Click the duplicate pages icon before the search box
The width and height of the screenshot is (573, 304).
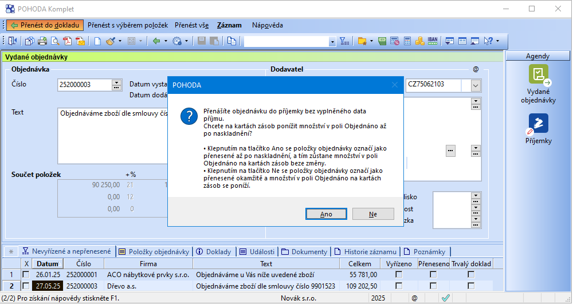click(x=231, y=41)
